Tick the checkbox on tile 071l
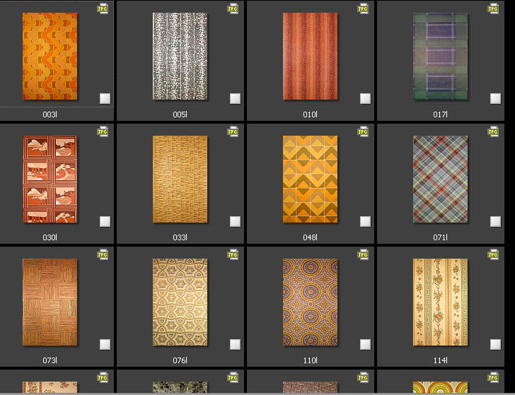The height and width of the screenshot is (395, 515). point(495,221)
